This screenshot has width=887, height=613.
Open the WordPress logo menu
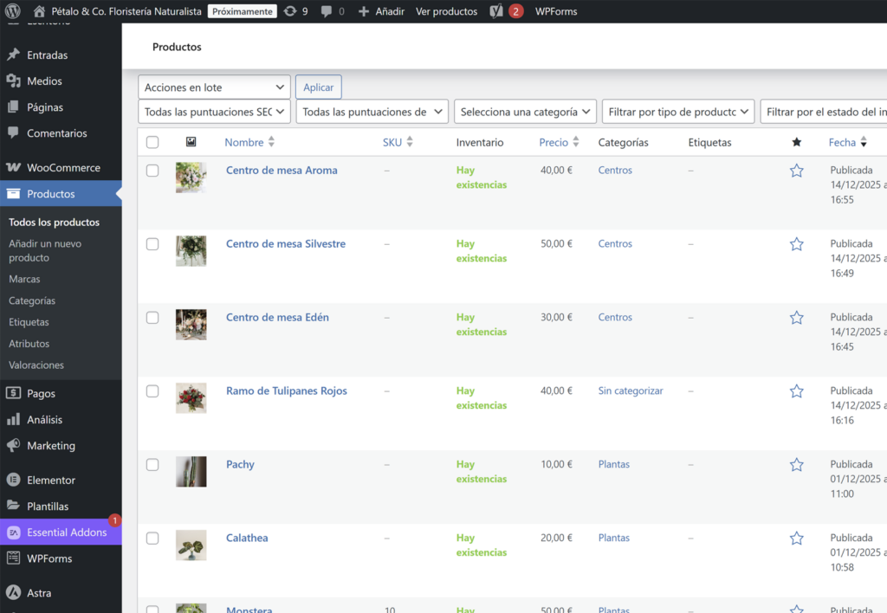12,11
